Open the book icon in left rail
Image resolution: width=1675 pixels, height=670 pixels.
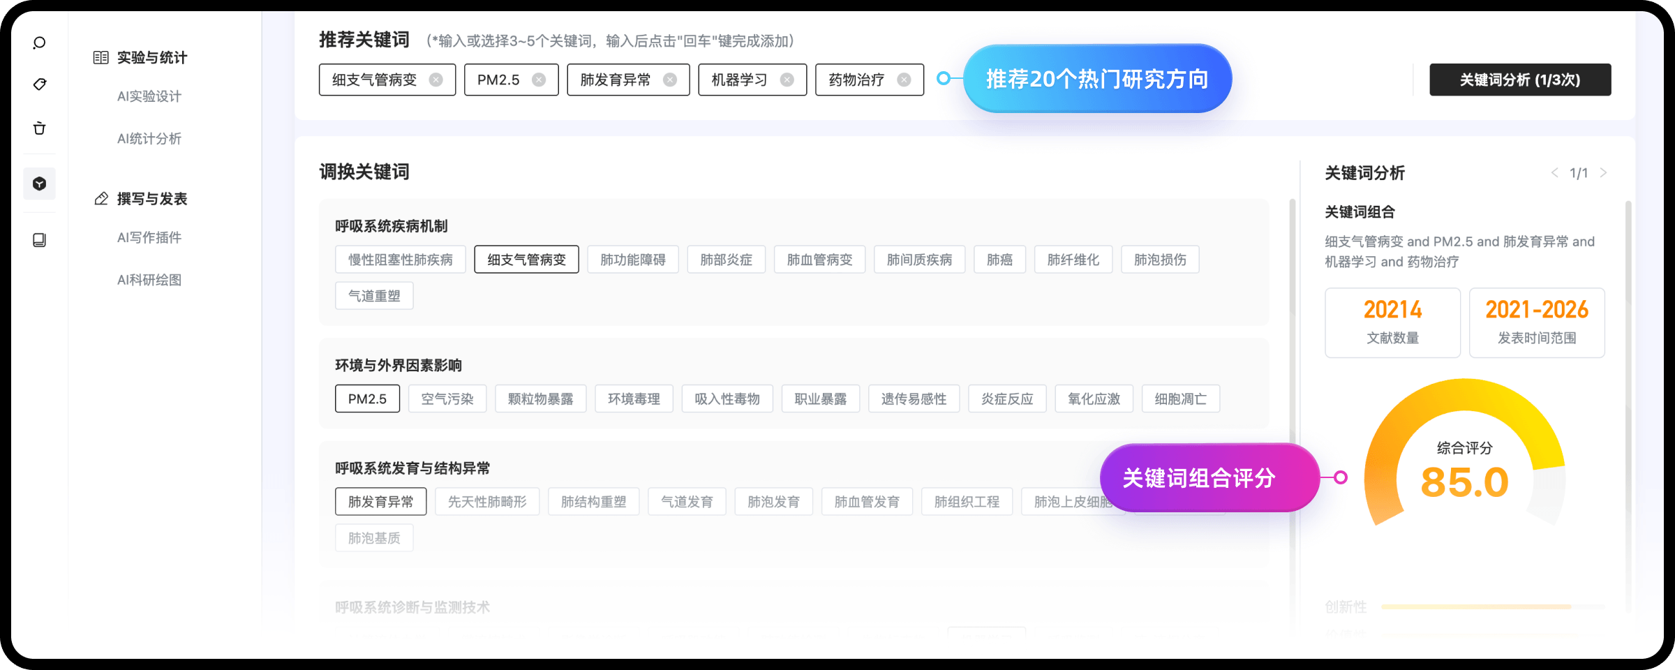pos(39,240)
